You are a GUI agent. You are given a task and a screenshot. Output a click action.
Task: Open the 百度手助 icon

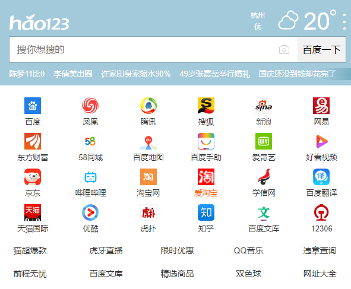pyautogui.click(x=206, y=141)
